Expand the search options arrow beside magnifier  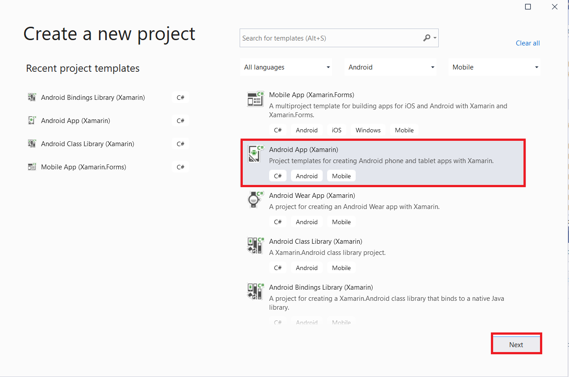click(x=435, y=38)
